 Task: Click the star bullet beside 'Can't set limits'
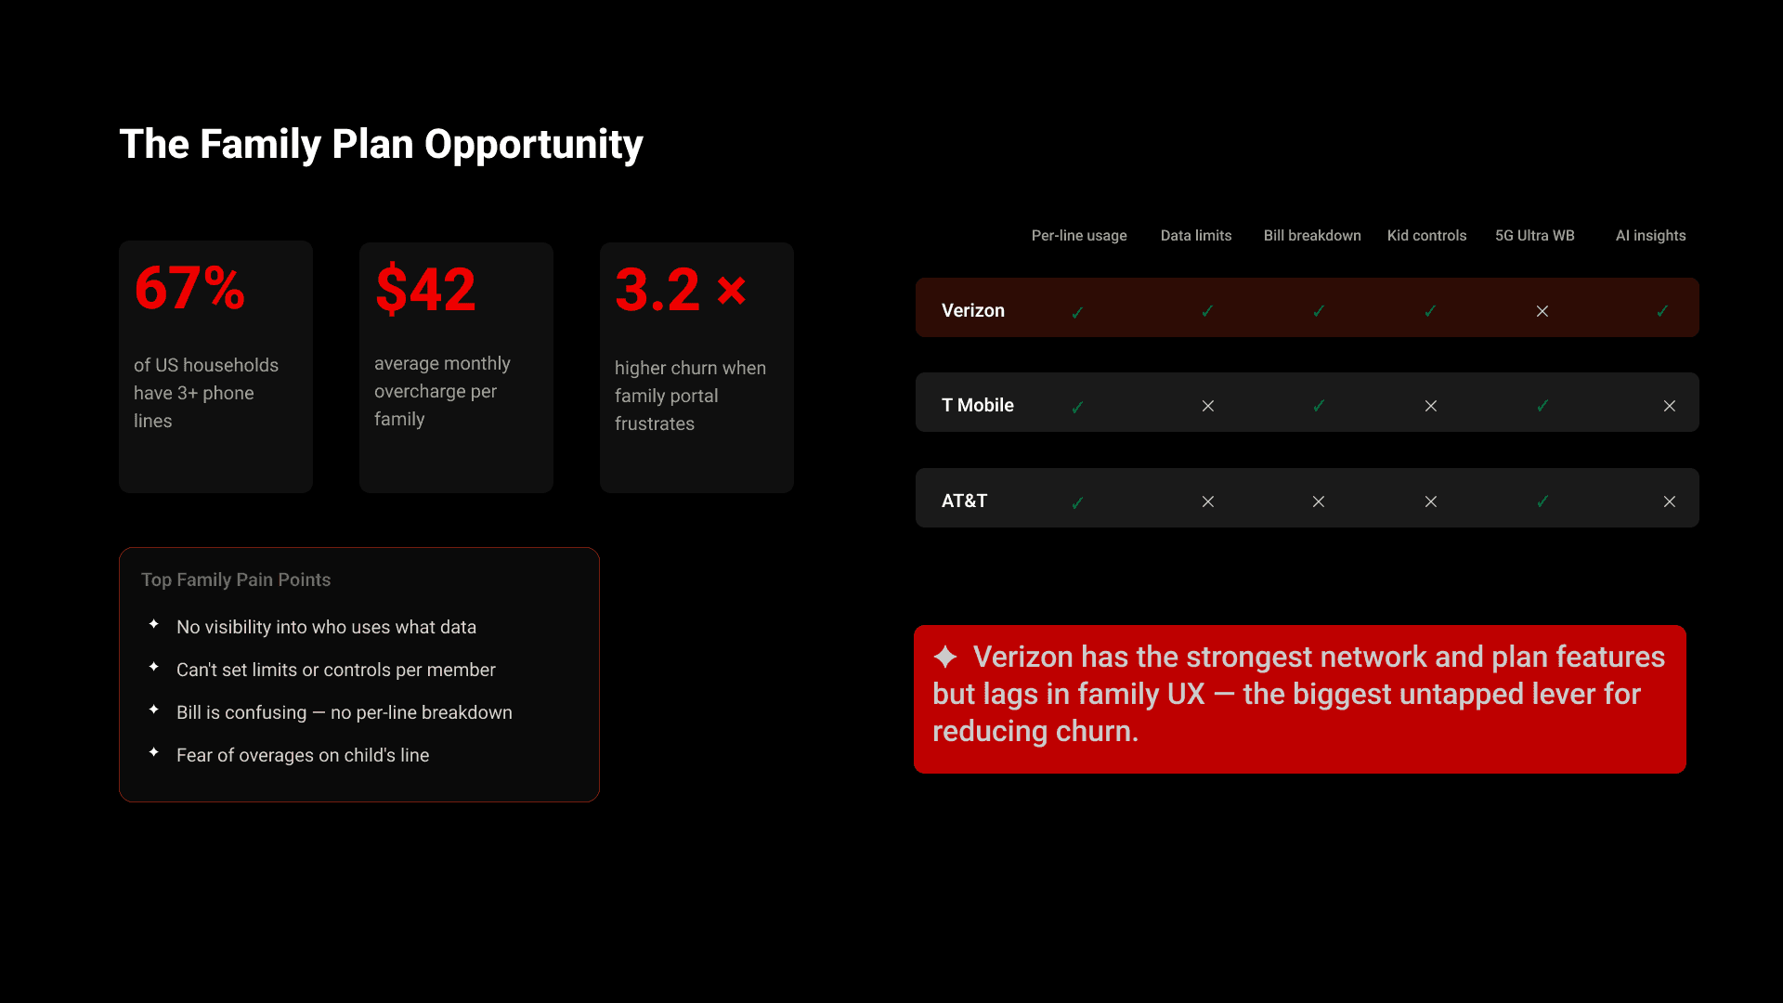pos(154,667)
